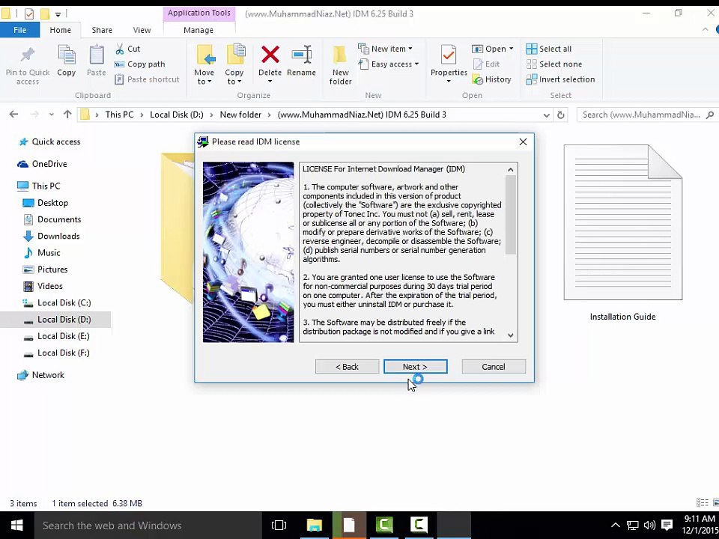Viewport: 719px width, 539px height.
Task: Open the New item dropdown
Action: (410, 49)
